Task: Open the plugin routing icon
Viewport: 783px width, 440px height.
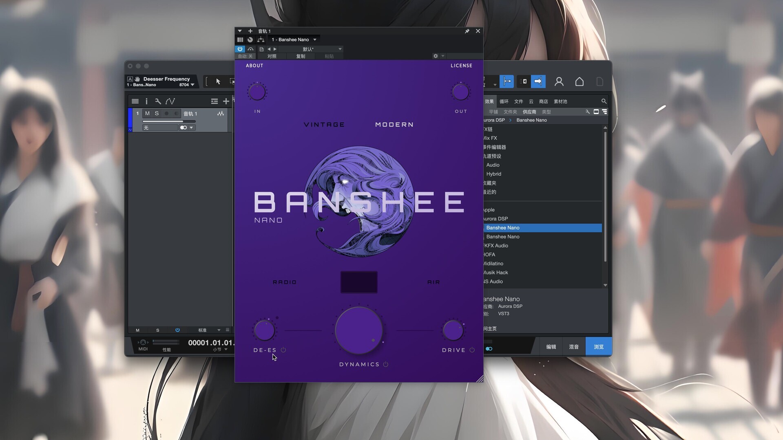Action: pos(261,40)
